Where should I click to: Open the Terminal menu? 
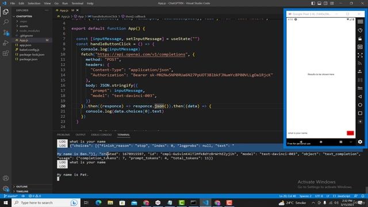78,3
